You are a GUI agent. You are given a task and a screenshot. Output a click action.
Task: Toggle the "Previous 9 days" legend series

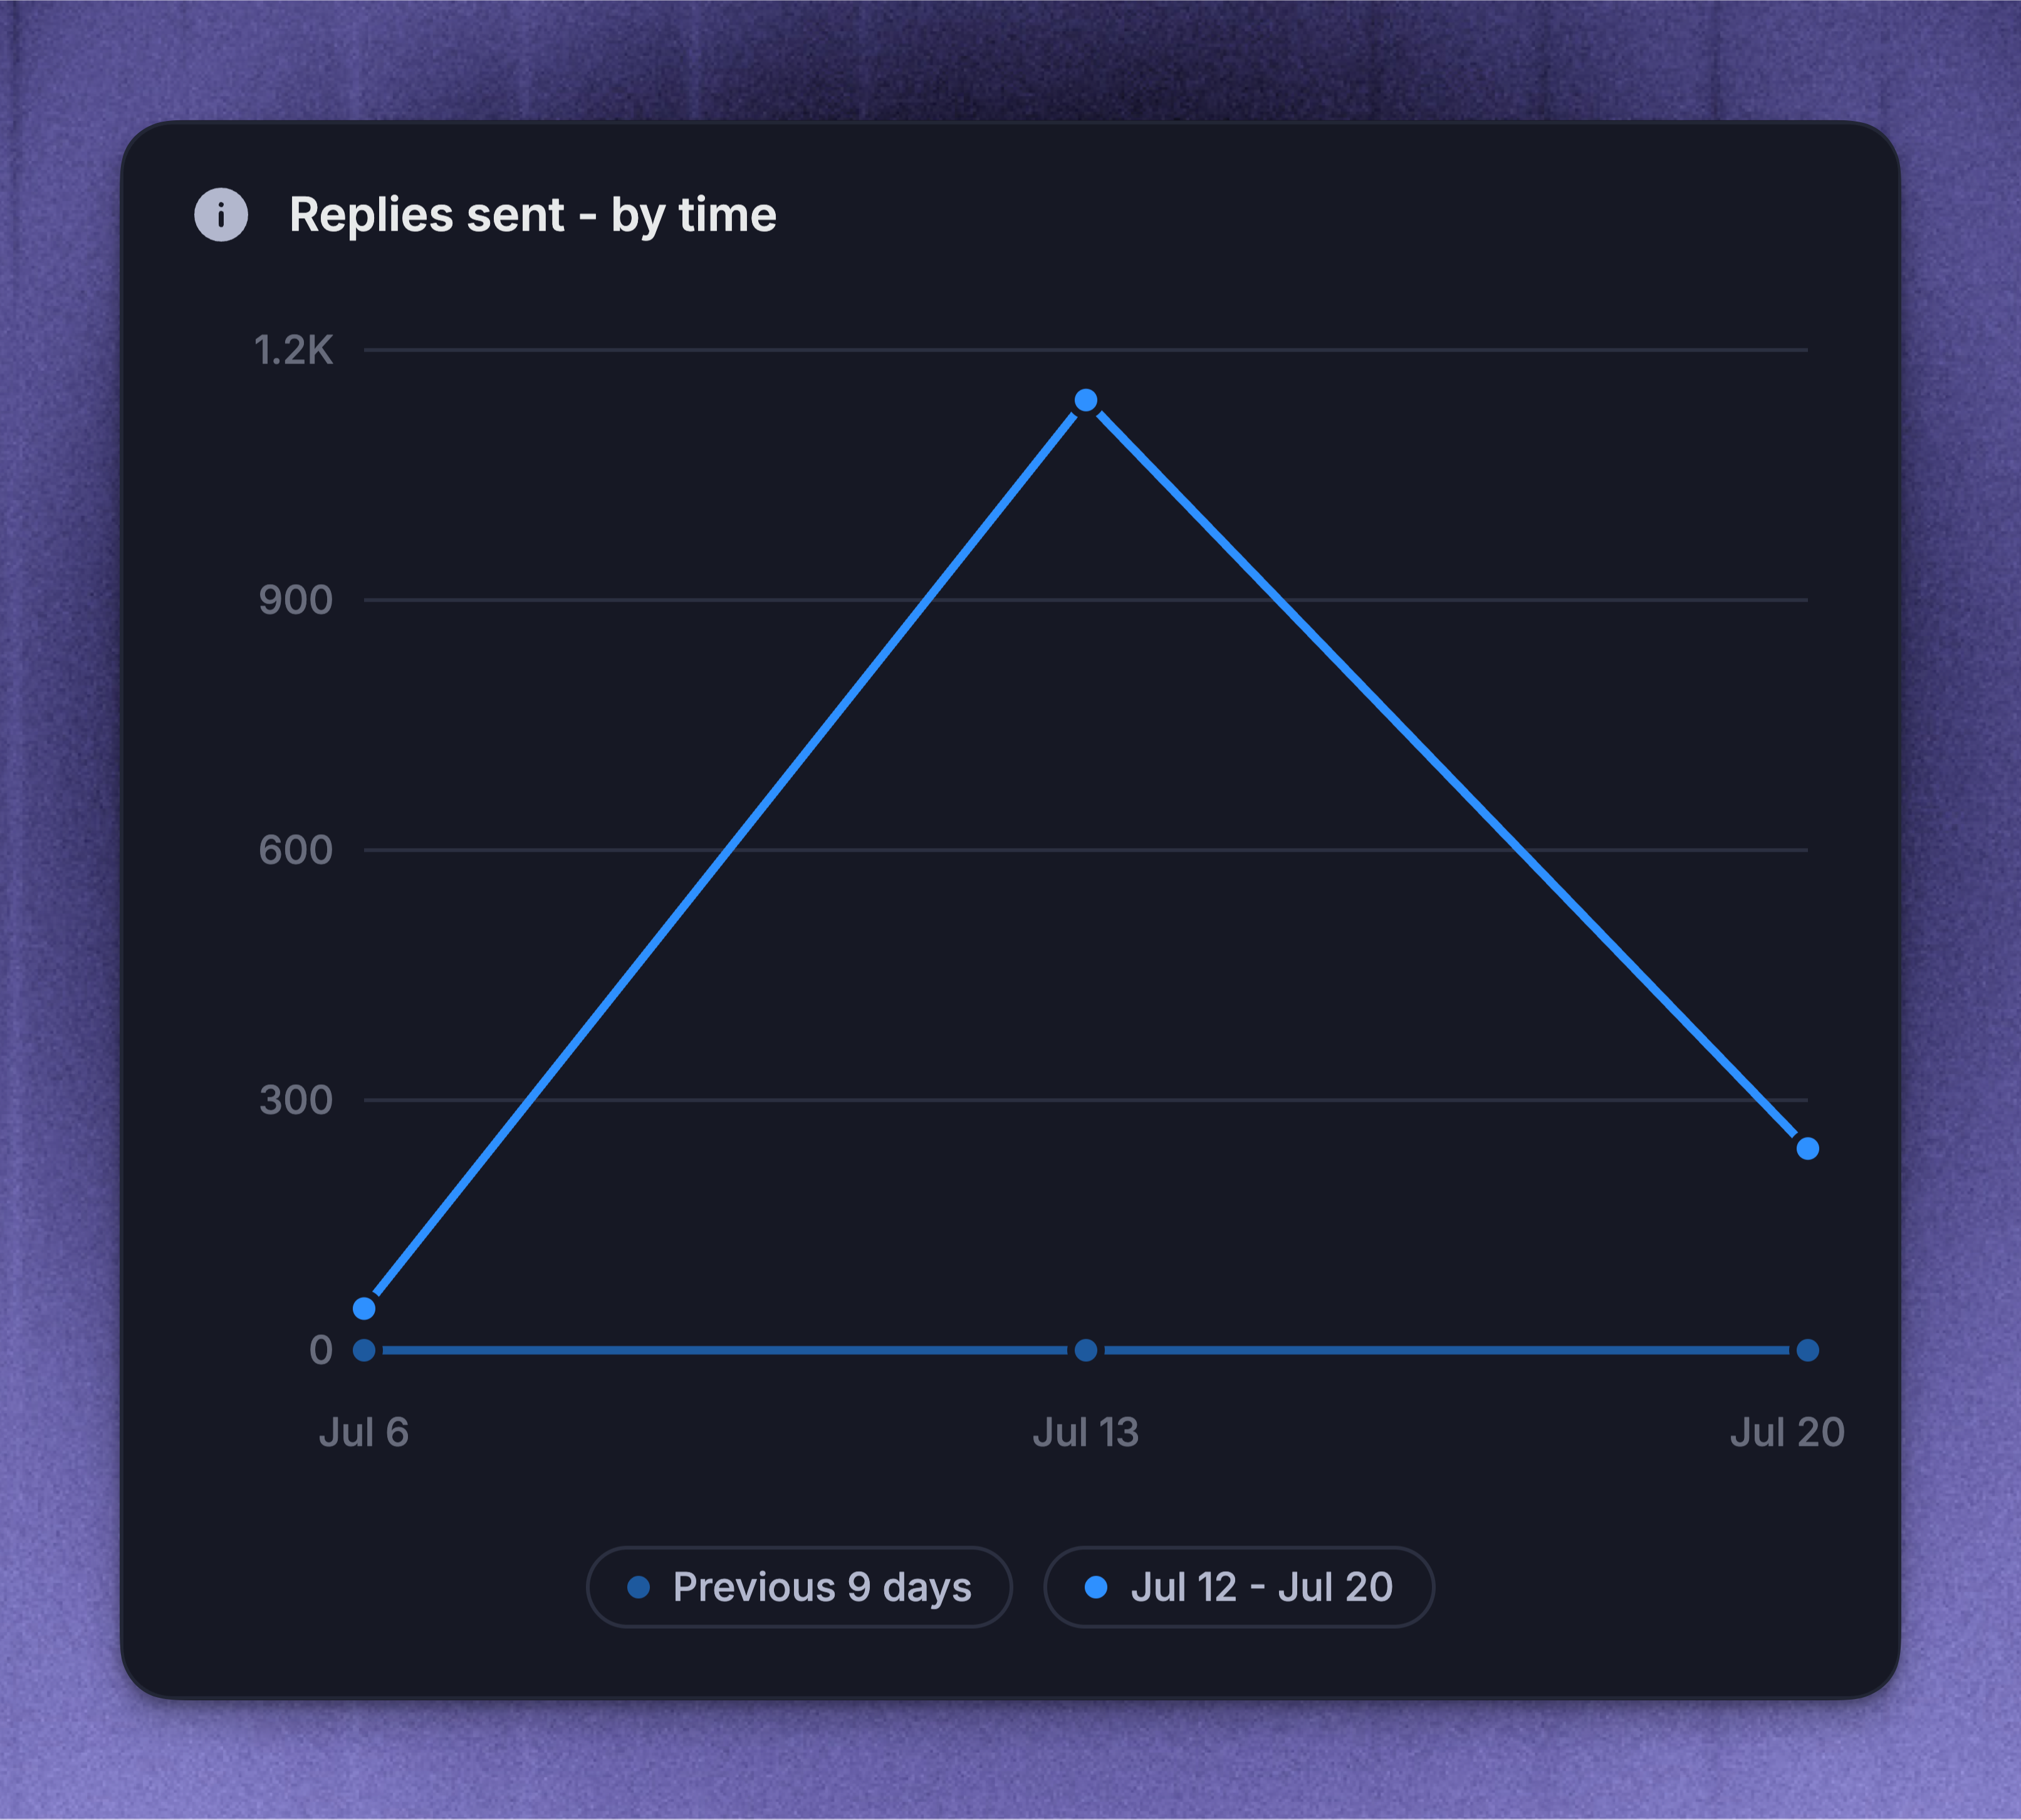pyautogui.click(x=799, y=1587)
